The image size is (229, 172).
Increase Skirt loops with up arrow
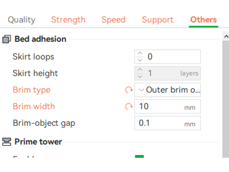click(x=140, y=54)
